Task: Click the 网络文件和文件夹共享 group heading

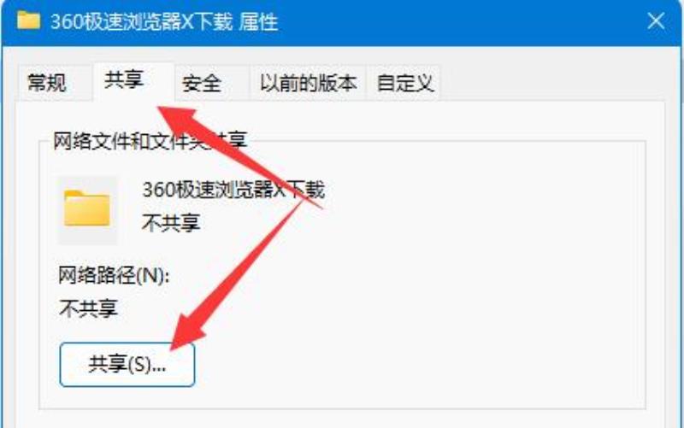Action: tap(150, 141)
